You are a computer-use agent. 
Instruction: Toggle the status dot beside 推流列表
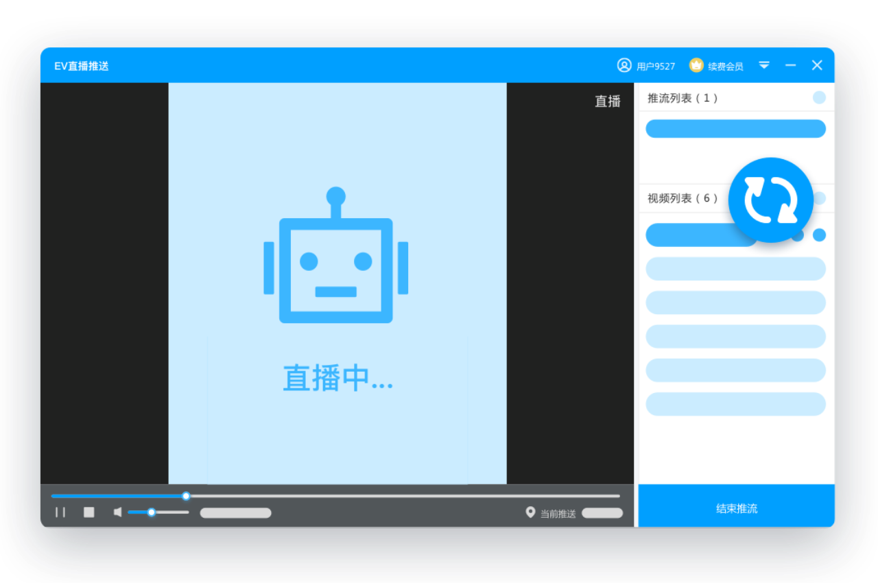pyautogui.click(x=819, y=97)
